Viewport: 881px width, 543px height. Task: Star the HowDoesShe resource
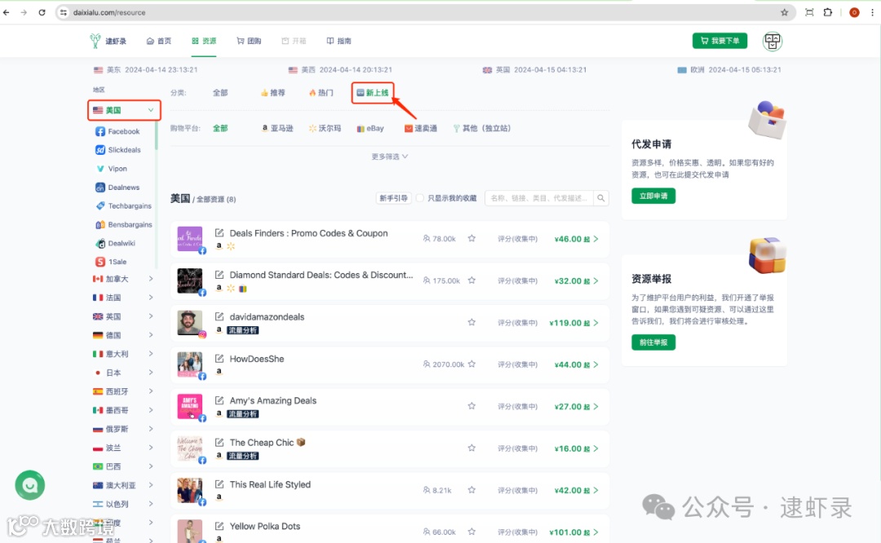coord(471,364)
